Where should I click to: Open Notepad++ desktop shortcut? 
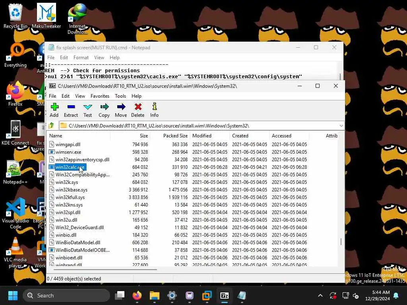click(x=16, y=172)
